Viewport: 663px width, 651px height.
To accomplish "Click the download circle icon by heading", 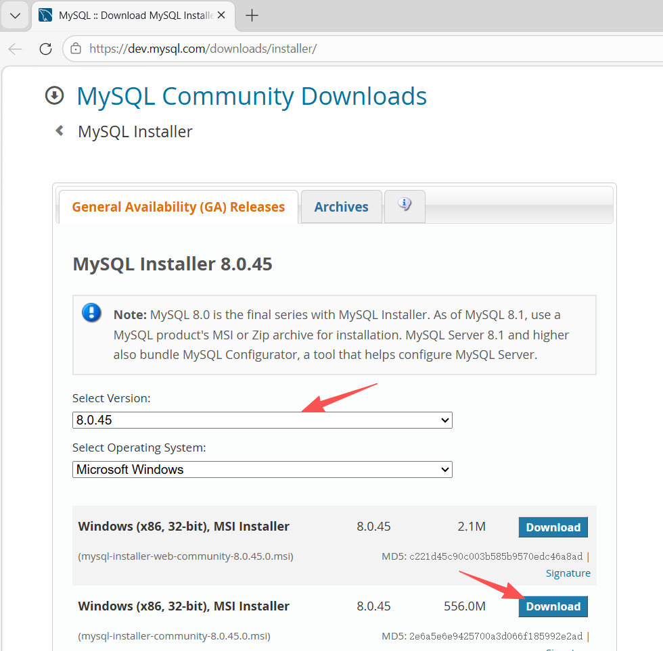I will pyautogui.click(x=55, y=95).
